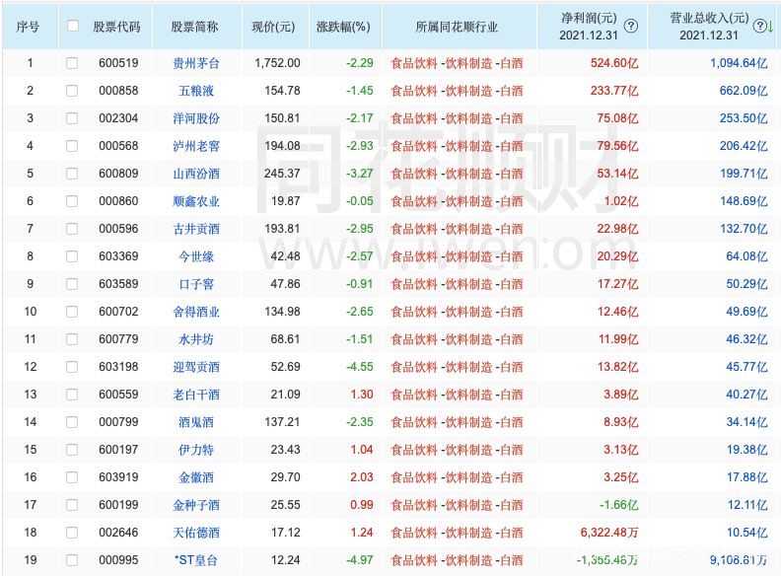This screenshot has width=781, height=576.
Task: Click net profit value 13.82亿
Action: 618,367
